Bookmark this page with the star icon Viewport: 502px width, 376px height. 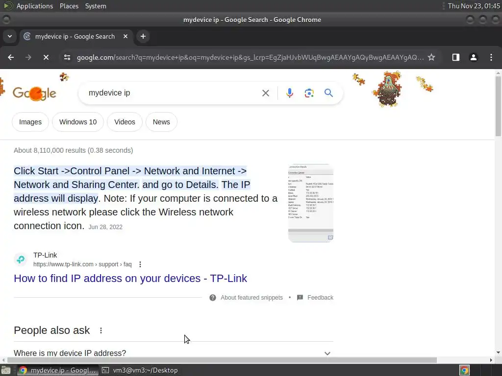[431, 57]
